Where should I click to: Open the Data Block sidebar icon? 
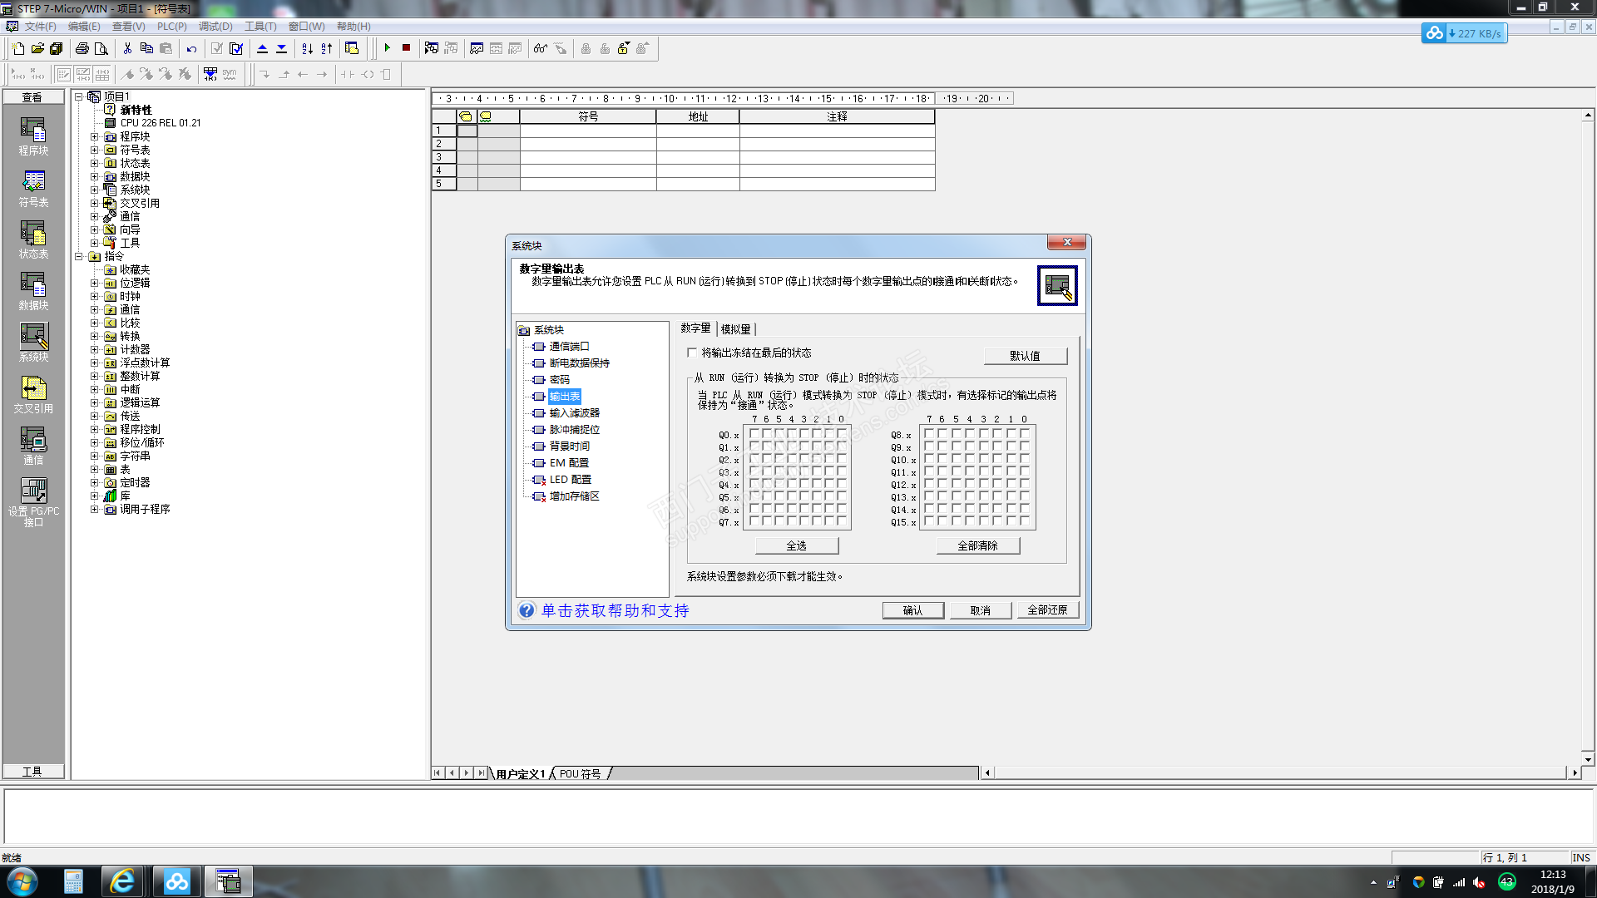(33, 290)
